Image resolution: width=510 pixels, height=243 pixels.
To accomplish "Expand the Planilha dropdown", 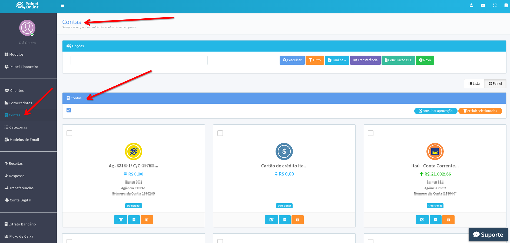I will click(x=337, y=60).
